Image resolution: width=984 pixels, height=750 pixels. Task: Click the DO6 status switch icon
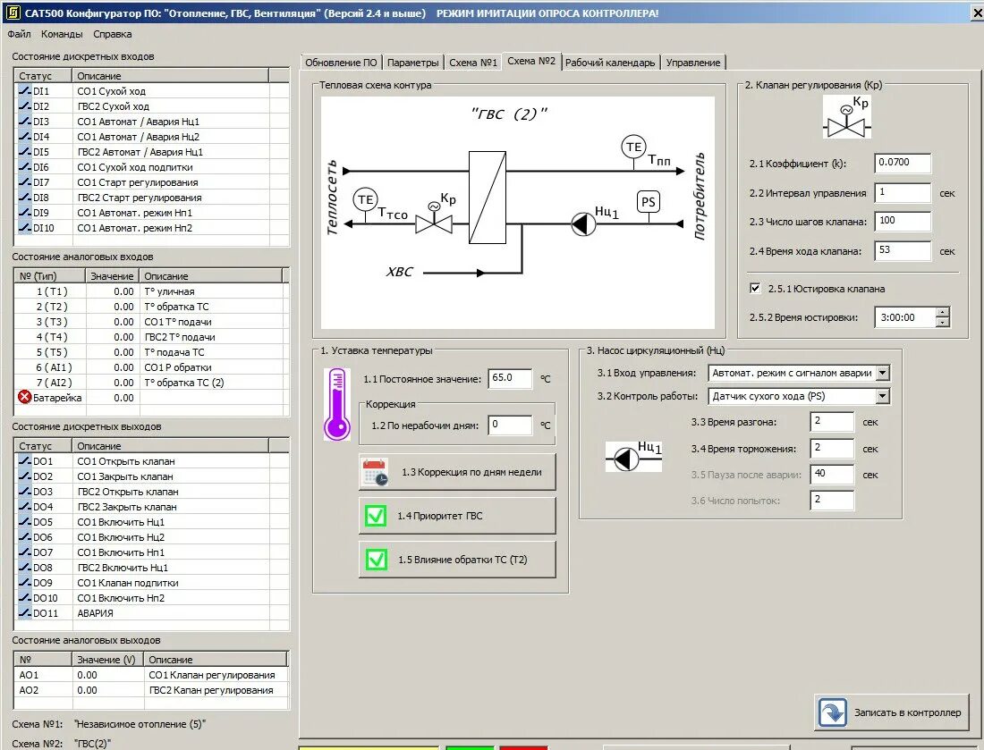pos(24,536)
